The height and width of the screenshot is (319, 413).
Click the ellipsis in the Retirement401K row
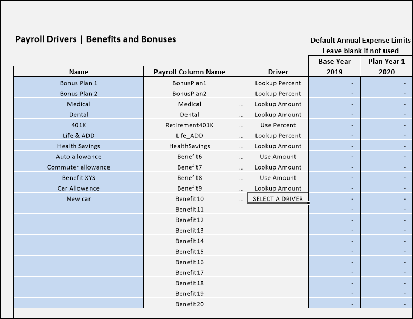pyautogui.click(x=241, y=125)
